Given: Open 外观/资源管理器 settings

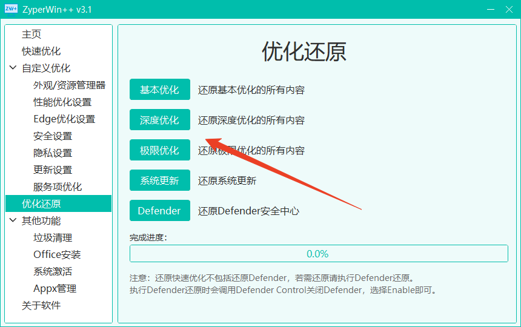Looking at the screenshot, I should click(69, 85).
